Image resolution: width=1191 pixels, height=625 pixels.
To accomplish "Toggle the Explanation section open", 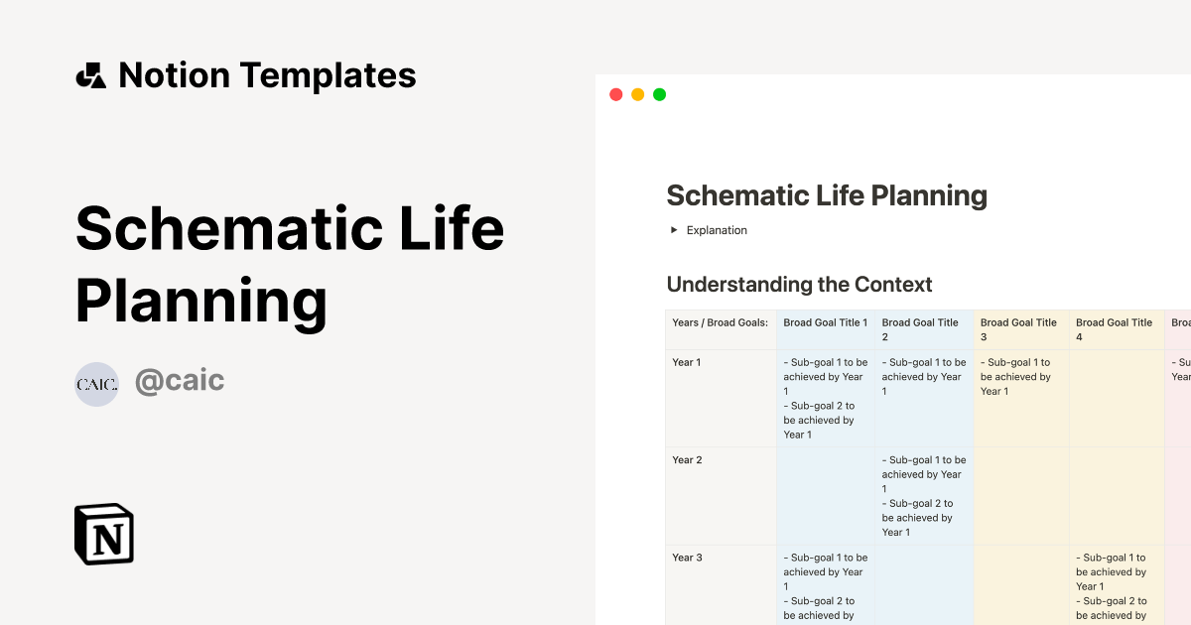I will pos(716,230).
